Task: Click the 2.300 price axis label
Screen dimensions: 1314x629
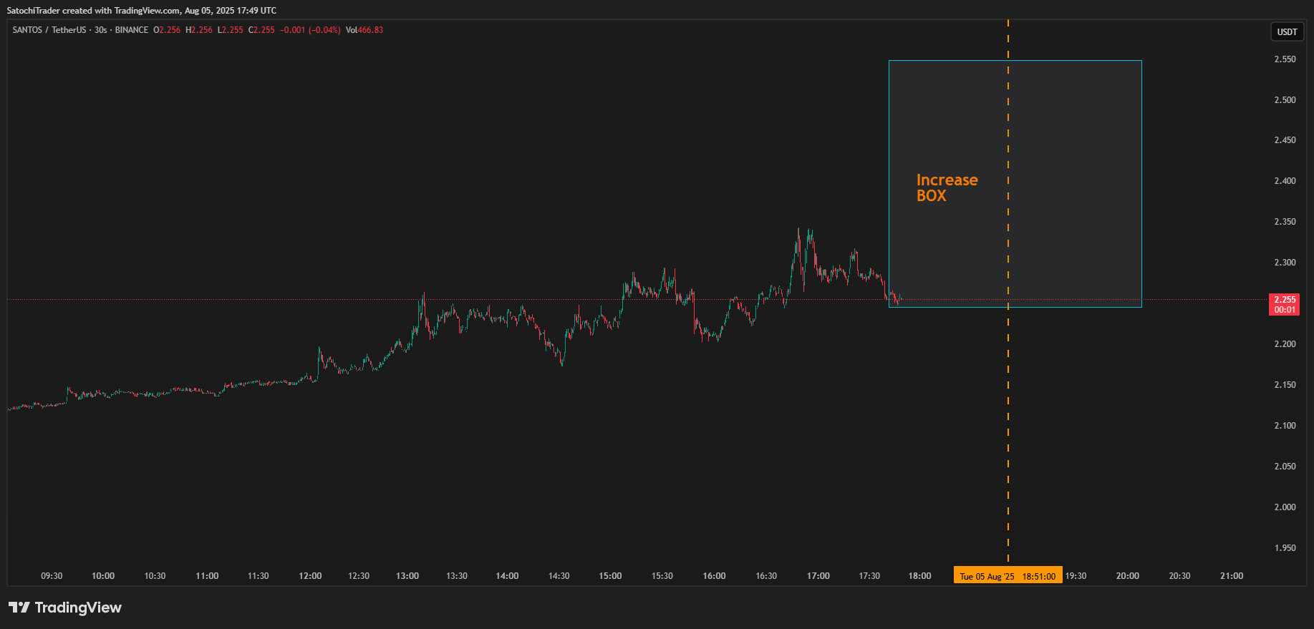Action: tap(1285, 263)
